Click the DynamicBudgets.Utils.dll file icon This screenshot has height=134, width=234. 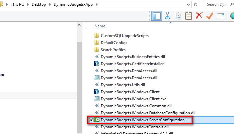(x=97, y=85)
